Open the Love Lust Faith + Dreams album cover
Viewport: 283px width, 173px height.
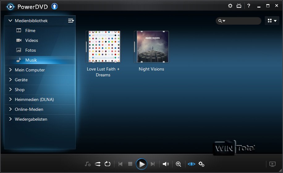click(x=103, y=47)
